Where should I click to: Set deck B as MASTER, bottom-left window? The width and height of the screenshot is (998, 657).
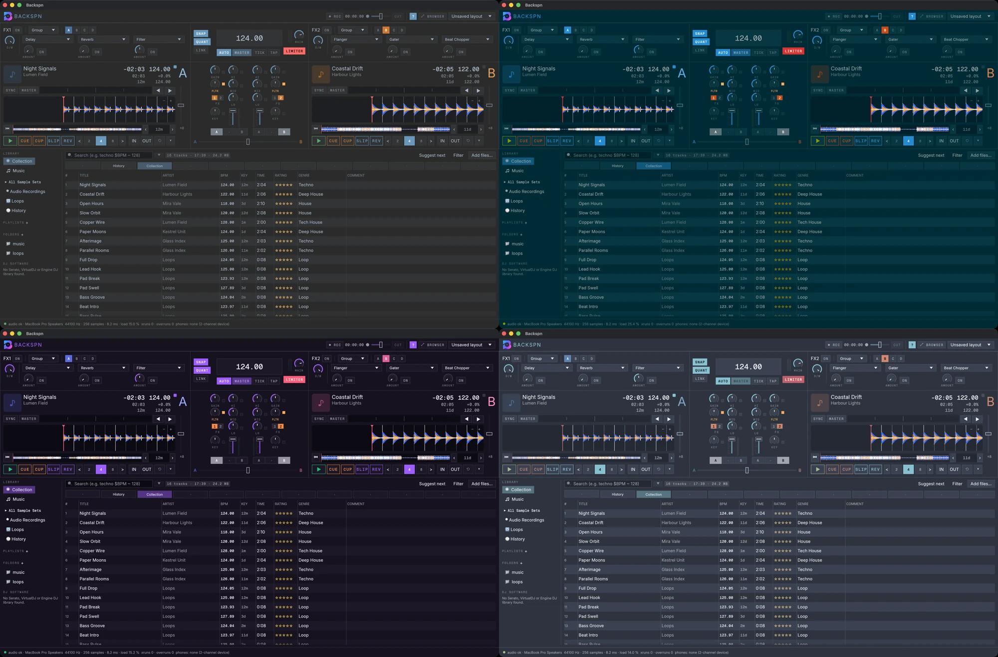click(x=337, y=419)
